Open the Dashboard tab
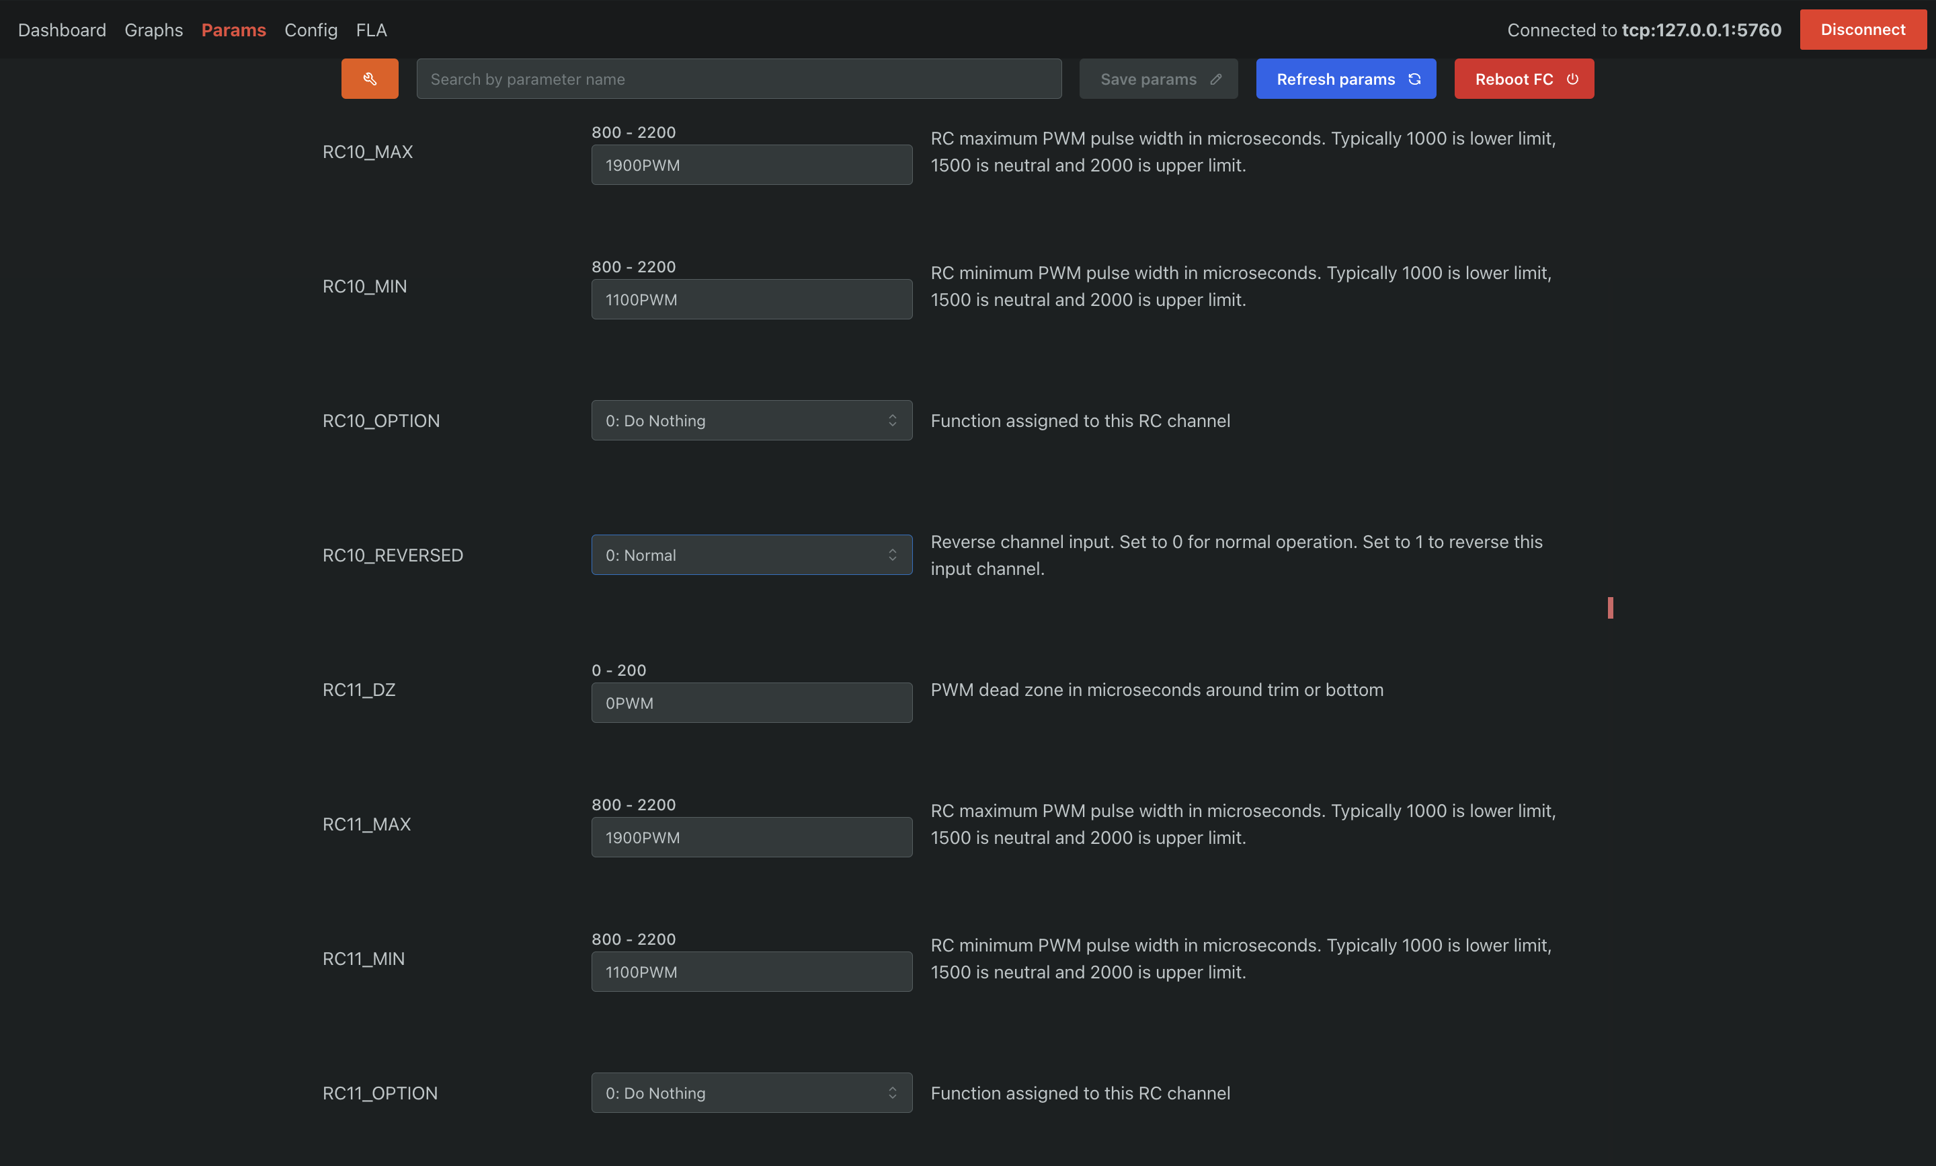The width and height of the screenshot is (1936, 1166). tap(62, 30)
